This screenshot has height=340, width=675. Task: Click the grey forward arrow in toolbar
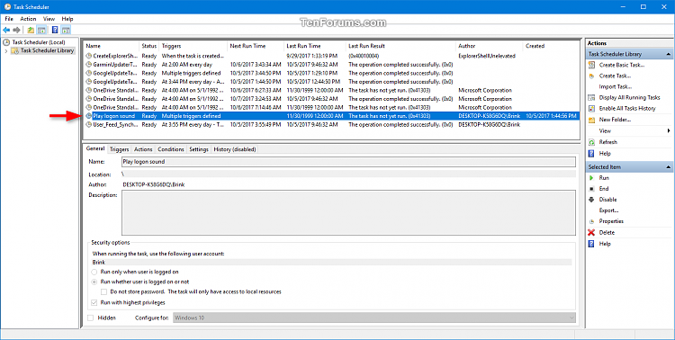pyautogui.click(x=17, y=30)
